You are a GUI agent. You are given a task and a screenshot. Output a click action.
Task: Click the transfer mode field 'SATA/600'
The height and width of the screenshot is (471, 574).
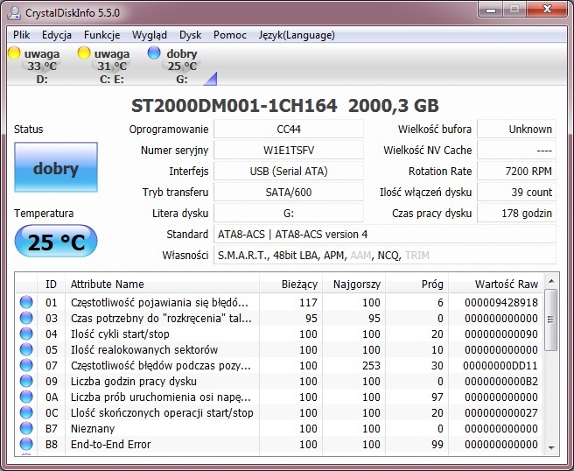click(289, 192)
